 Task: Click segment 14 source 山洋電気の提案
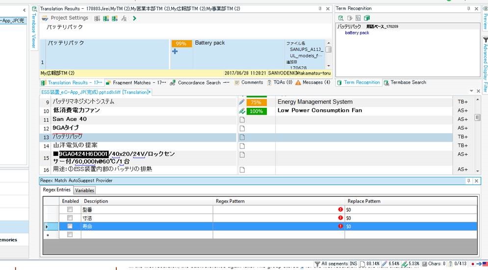(76, 145)
